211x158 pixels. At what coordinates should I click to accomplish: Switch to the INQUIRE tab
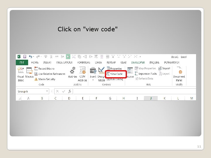click(154, 63)
